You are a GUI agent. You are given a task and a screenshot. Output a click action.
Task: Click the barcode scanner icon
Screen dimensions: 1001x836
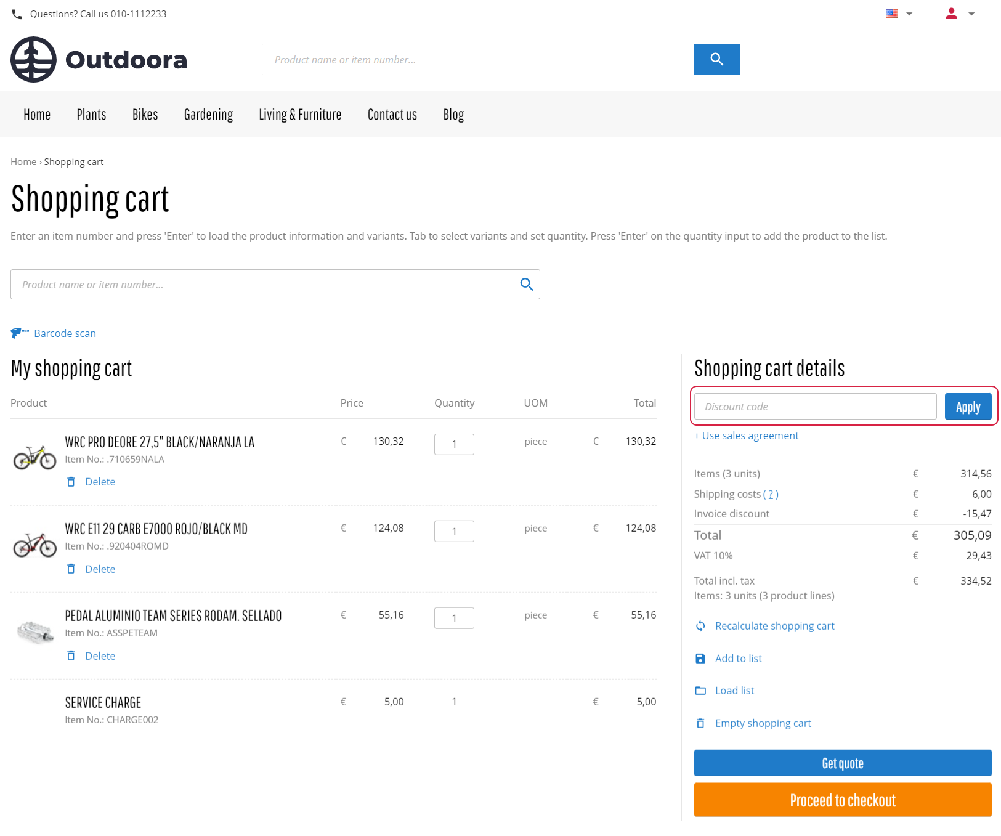[x=20, y=333]
